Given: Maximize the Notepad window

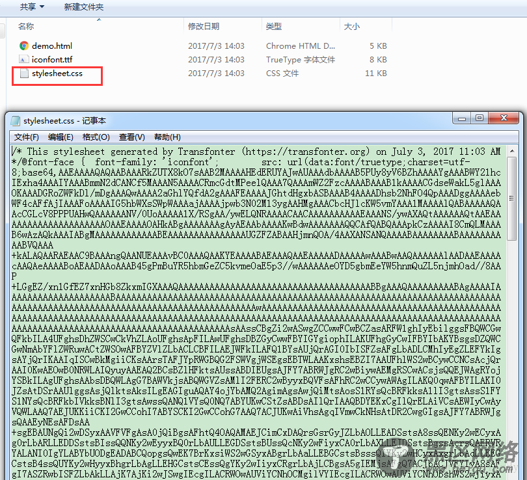Looking at the screenshot, I should pos(480,118).
